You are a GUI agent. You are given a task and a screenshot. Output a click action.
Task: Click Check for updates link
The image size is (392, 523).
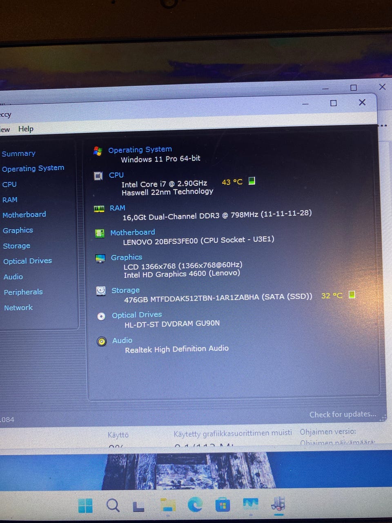pos(343,414)
